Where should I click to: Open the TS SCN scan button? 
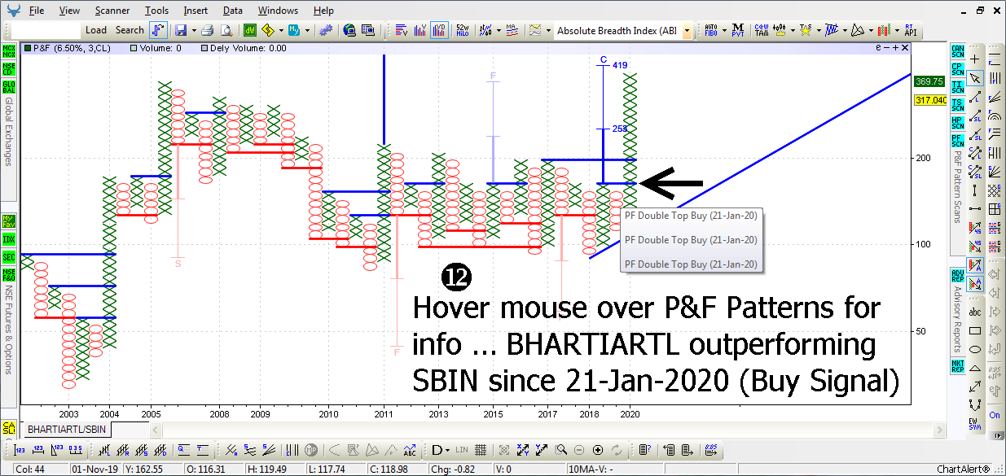[957, 105]
